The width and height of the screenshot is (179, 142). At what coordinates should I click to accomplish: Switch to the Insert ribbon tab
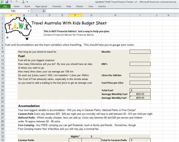tap(27, 6)
